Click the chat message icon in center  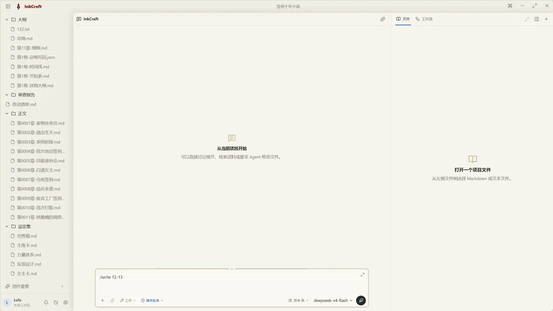point(232,138)
